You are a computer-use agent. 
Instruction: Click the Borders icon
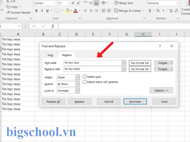tap(57, 11)
